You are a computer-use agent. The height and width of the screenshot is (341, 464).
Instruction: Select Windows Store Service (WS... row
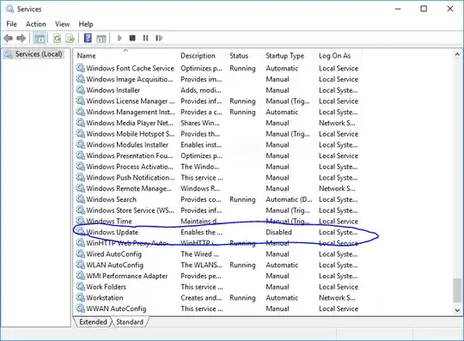(217, 210)
